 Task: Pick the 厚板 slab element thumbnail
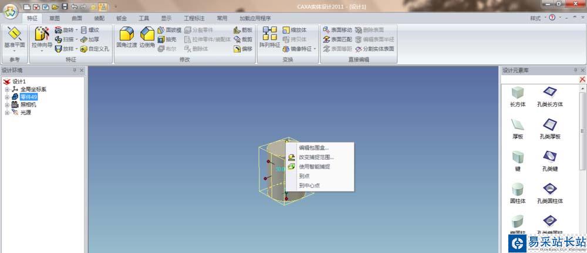pos(518,124)
